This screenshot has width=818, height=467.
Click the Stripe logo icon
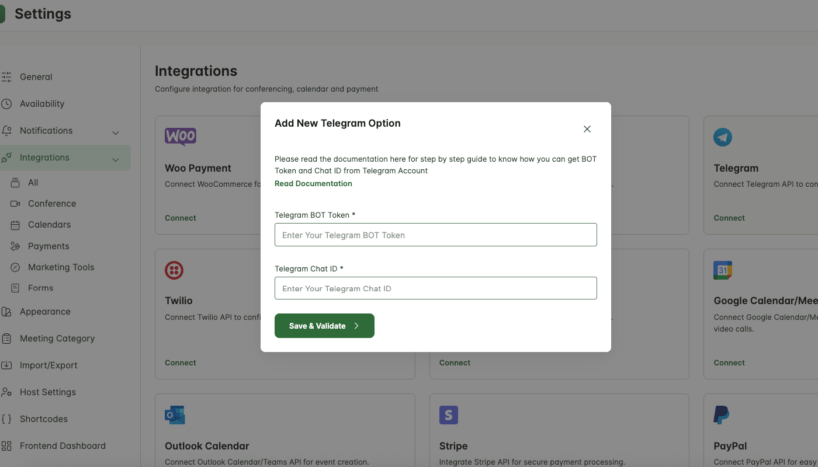tap(449, 415)
